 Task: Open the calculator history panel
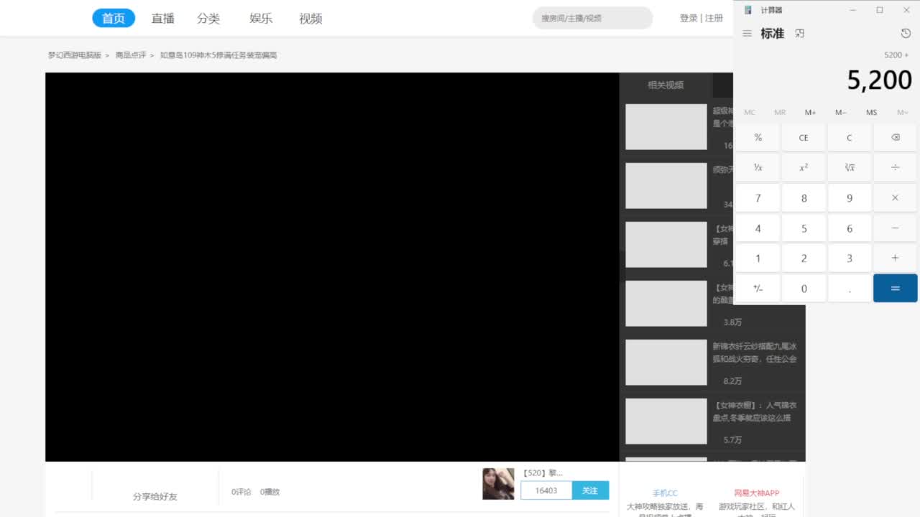pyautogui.click(x=906, y=34)
